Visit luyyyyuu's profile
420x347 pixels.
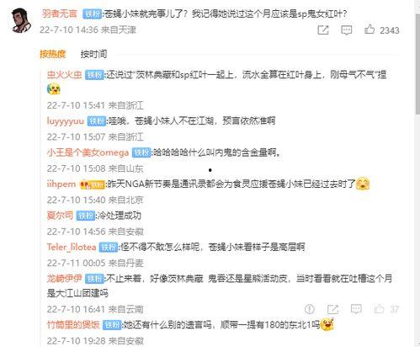click(x=66, y=120)
